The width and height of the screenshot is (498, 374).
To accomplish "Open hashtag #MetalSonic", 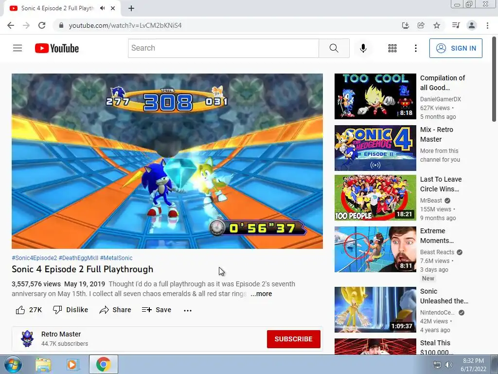I will 116,258.
